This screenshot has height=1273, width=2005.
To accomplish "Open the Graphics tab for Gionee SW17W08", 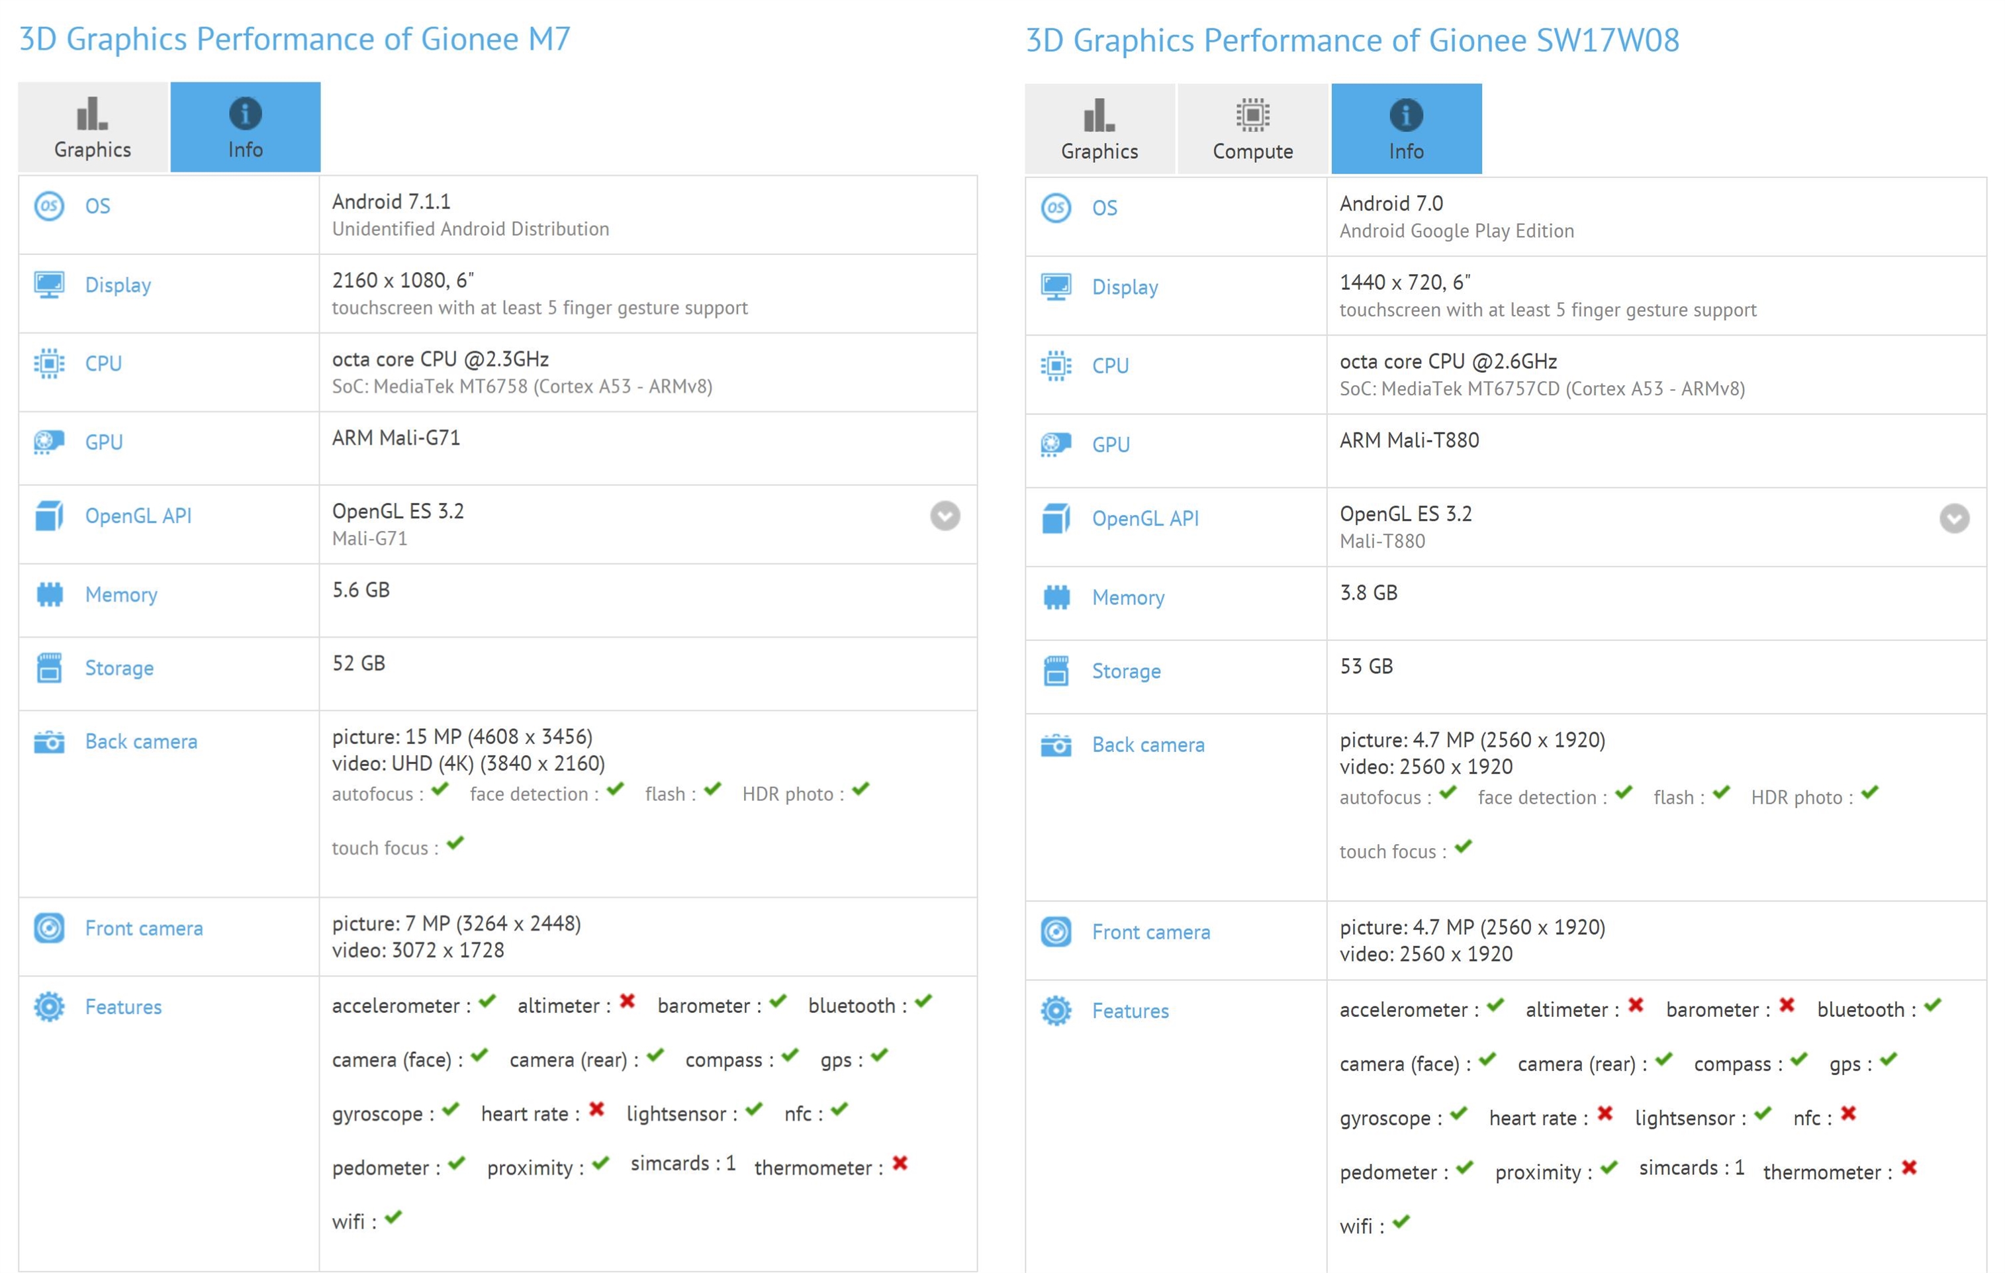I will pyautogui.click(x=1099, y=128).
